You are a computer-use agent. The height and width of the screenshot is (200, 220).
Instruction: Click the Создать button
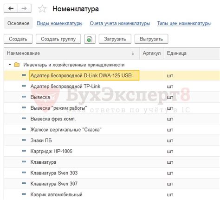click(x=18, y=39)
